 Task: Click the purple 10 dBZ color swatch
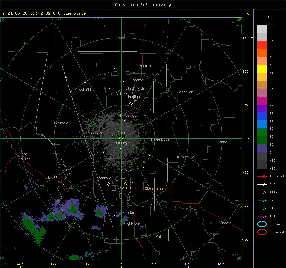[262, 148]
